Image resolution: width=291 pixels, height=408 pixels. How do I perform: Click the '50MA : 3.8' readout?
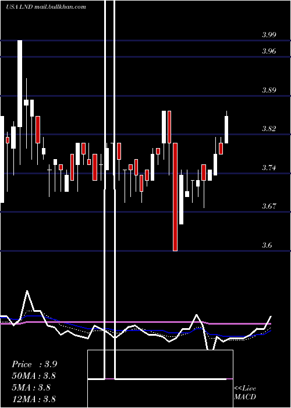[34, 376]
